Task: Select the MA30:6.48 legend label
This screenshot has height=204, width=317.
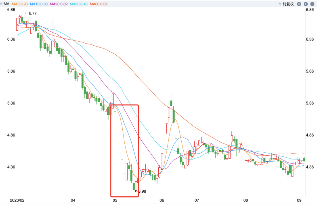Action: pyautogui.click(x=79, y=4)
